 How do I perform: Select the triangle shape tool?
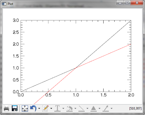(93, 108)
